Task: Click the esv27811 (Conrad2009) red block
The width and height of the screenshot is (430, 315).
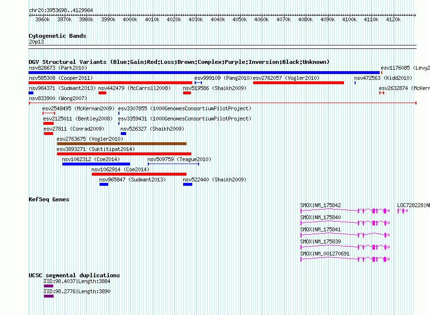Action: coord(48,134)
